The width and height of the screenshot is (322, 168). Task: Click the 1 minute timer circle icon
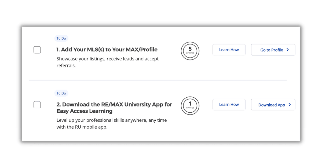tap(190, 106)
